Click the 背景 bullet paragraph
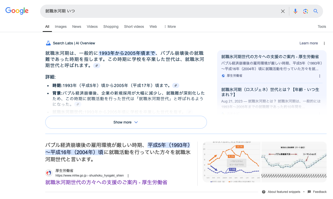333x199 pixels. tap(129, 99)
